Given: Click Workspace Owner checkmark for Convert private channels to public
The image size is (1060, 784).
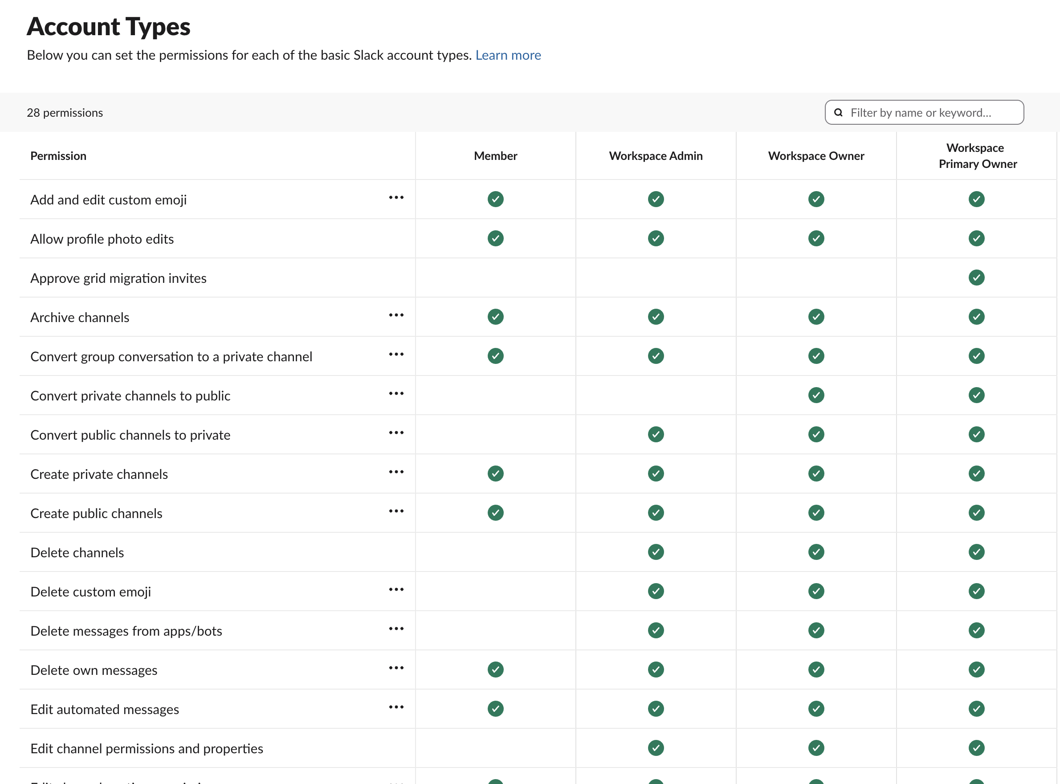Looking at the screenshot, I should [816, 395].
